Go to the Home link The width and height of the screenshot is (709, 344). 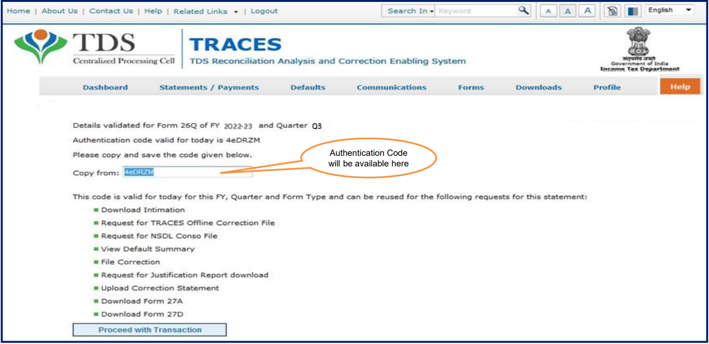(x=18, y=11)
